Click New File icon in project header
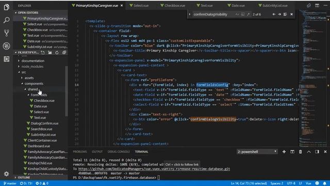The height and width of the screenshot is (186, 330). [43, 52]
